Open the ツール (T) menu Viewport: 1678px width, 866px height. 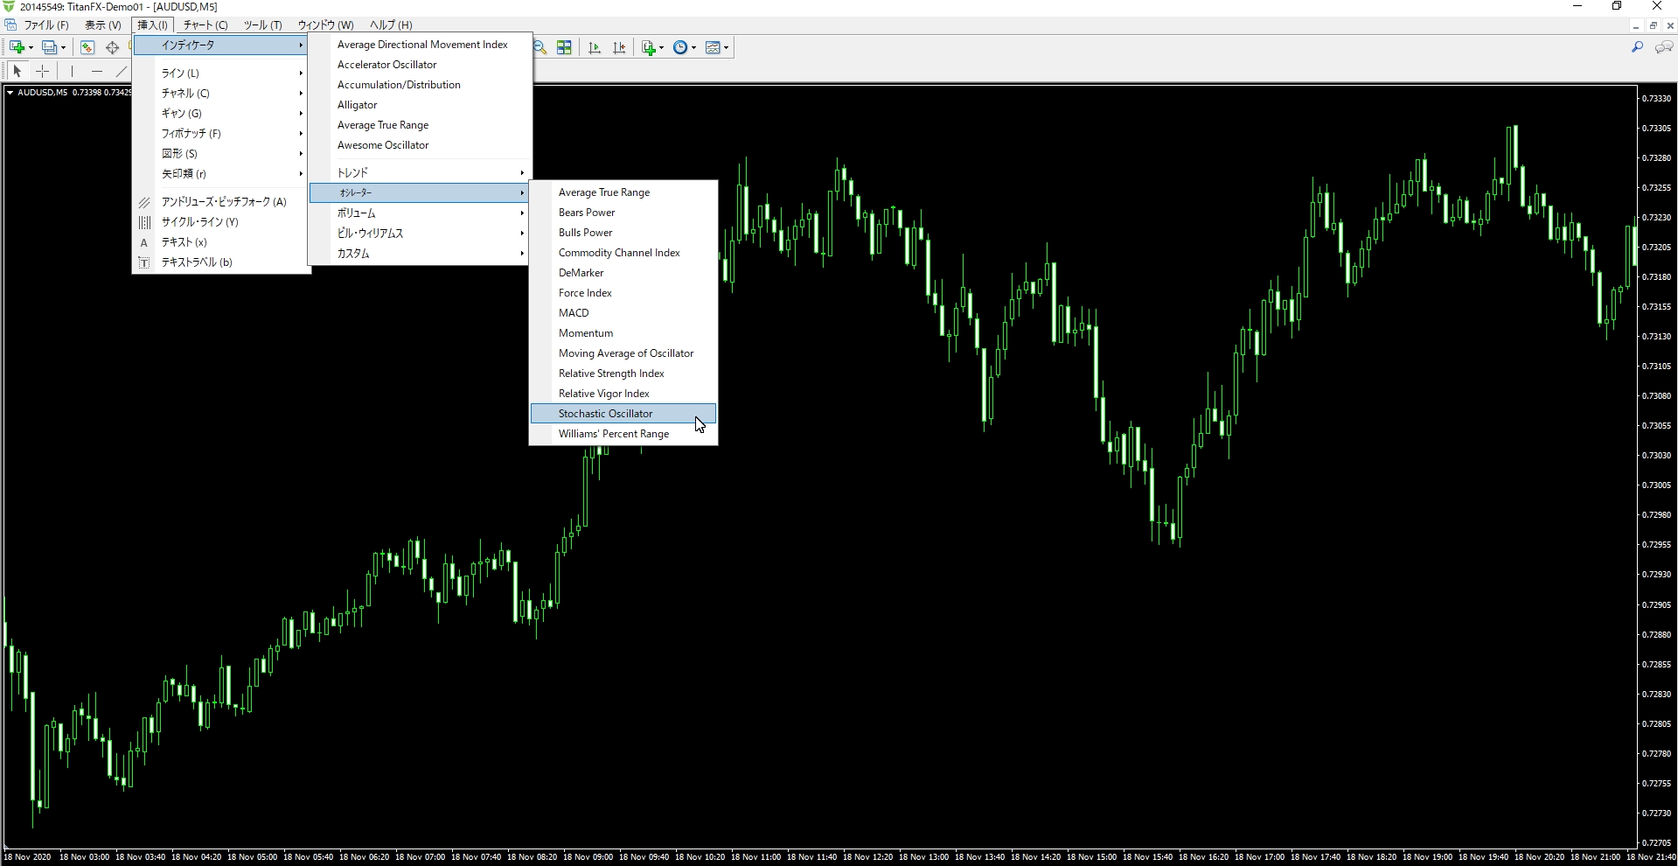click(262, 25)
